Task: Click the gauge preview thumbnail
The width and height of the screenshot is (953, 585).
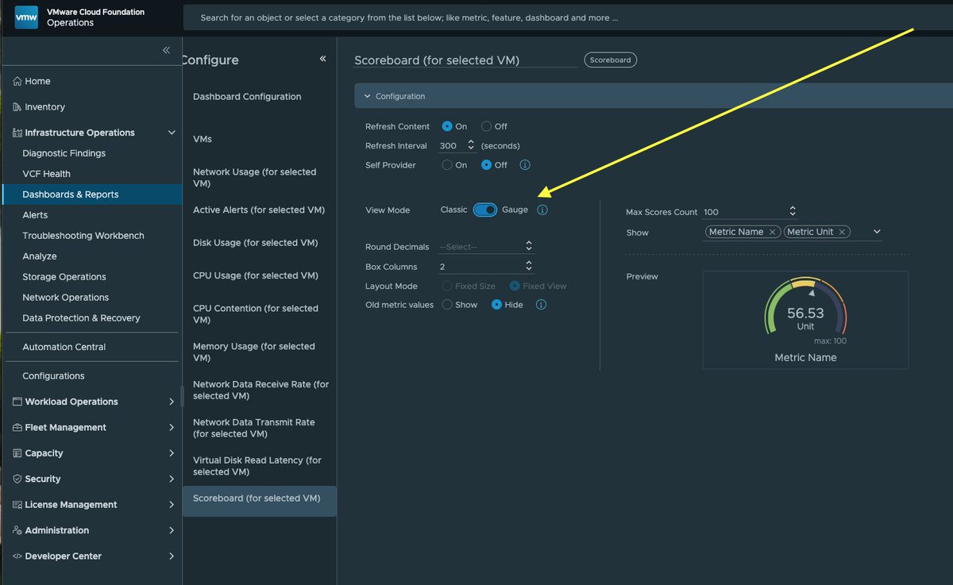Action: pyautogui.click(x=805, y=320)
